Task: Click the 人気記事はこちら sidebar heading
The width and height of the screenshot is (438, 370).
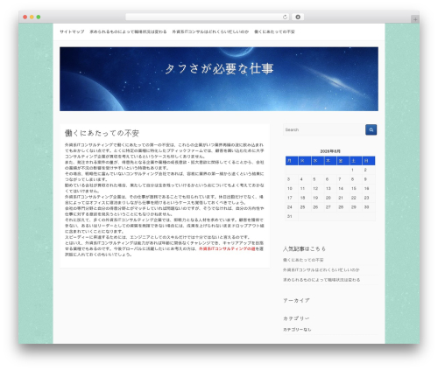Action: (304, 248)
